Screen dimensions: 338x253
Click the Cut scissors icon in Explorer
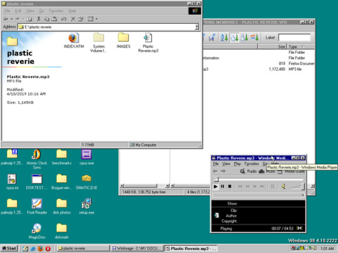39,19
